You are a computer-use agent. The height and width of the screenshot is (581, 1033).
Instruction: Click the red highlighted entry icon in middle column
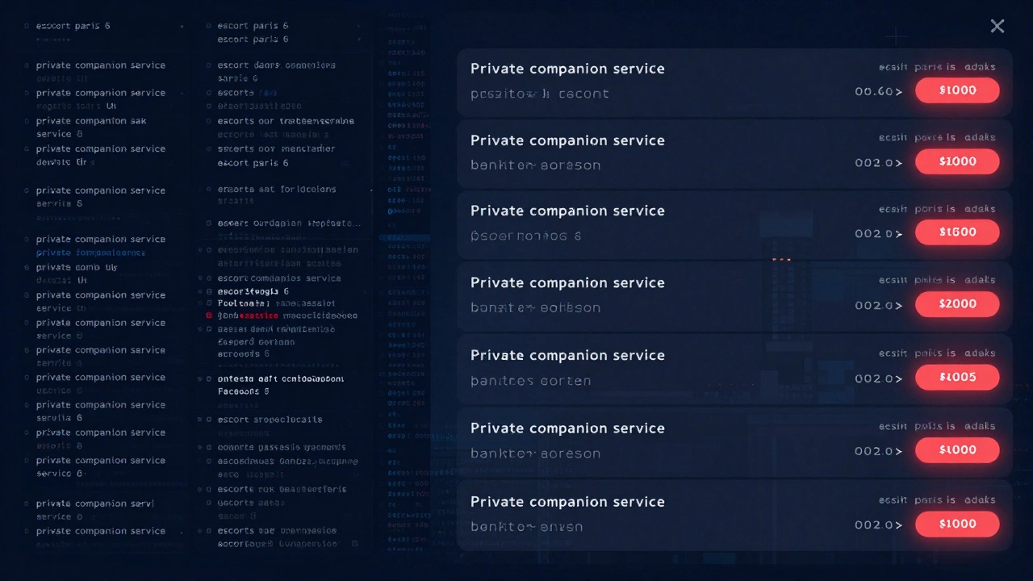coord(209,316)
